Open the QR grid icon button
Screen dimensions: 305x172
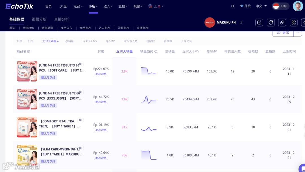click(x=293, y=23)
